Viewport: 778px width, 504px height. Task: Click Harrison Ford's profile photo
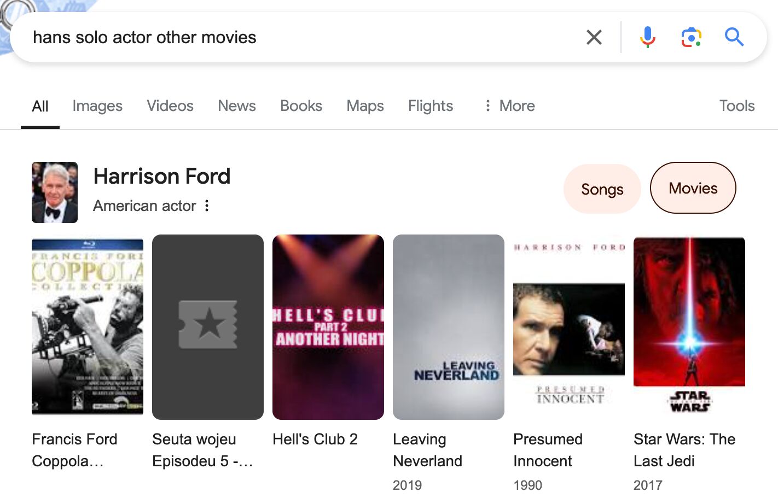click(x=55, y=192)
